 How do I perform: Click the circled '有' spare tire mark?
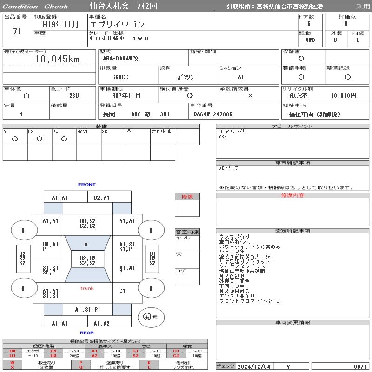coord(147,317)
